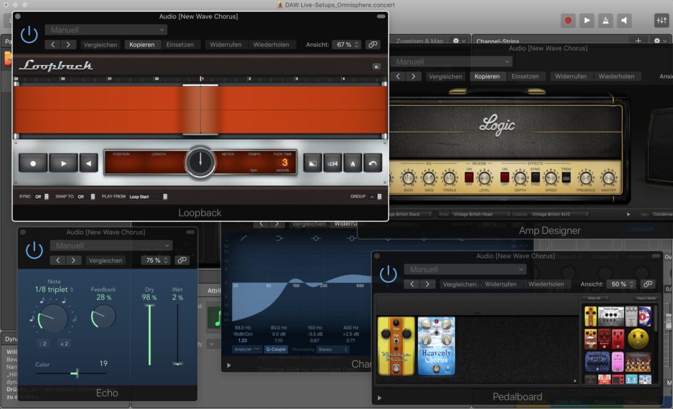Image resolution: width=673 pixels, height=409 pixels.
Task: Open the Loopback Ansicht 67 % zoom menu
Action: [x=347, y=45]
